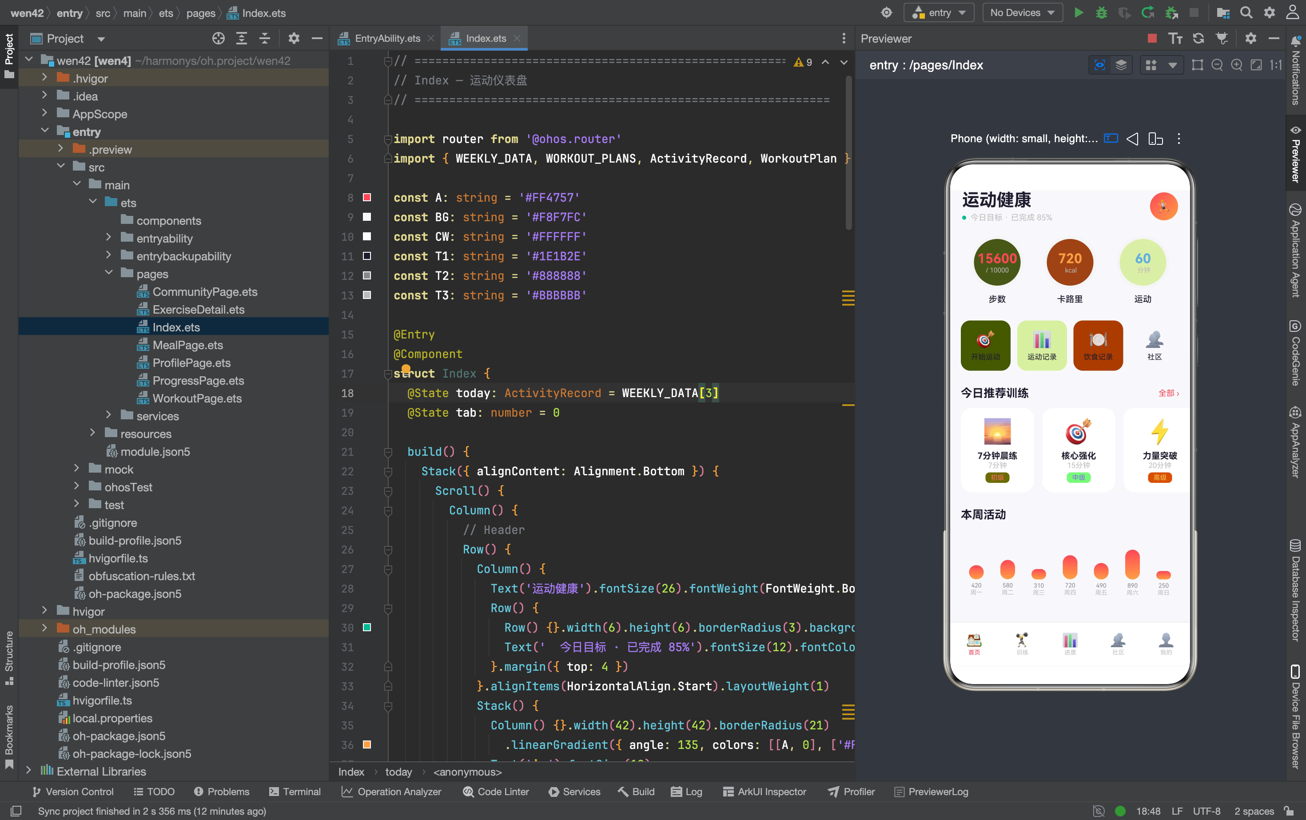
Task: Open the Code Linter tab
Action: (496, 791)
